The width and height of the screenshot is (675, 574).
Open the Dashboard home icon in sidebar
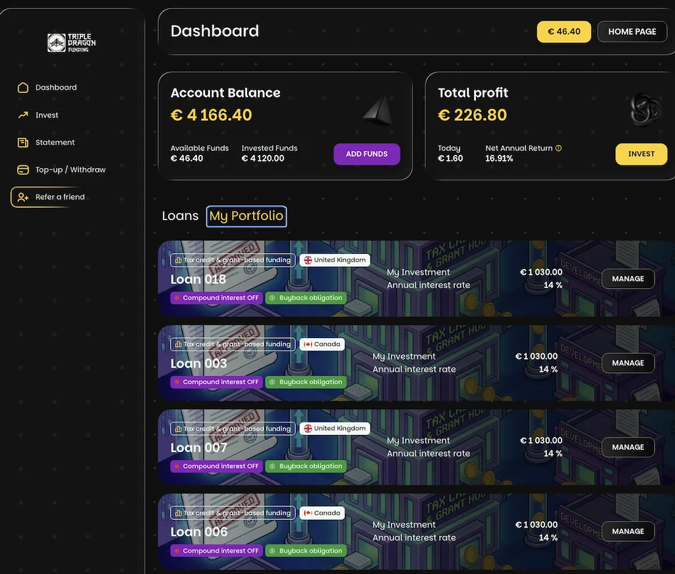click(x=22, y=87)
